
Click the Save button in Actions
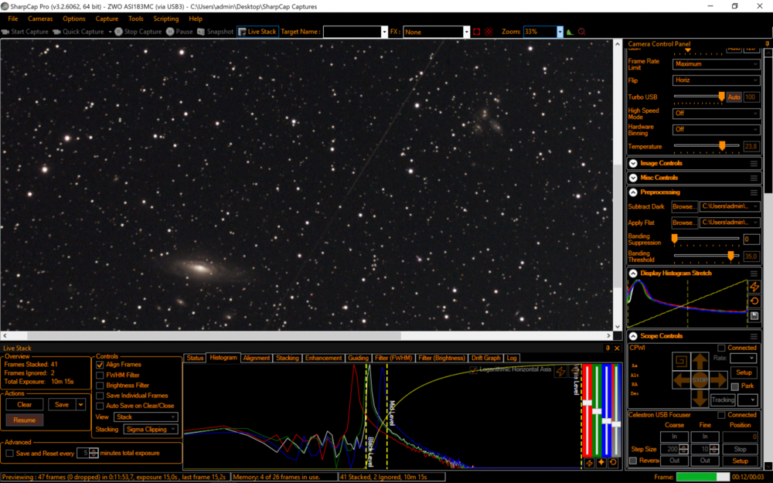point(62,405)
